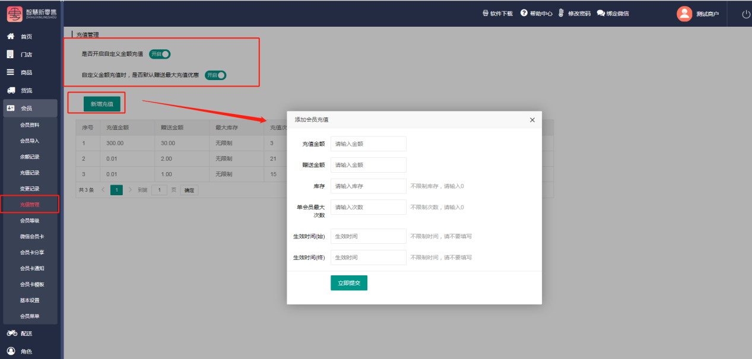Click the 软件下载 link text
This screenshot has width=752, height=359.
pyautogui.click(x=502, y=14)
